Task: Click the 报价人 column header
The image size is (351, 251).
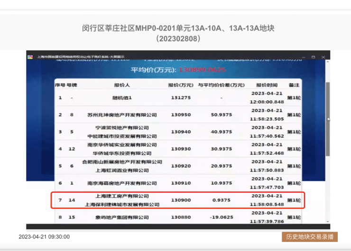Action: [122, 85]
